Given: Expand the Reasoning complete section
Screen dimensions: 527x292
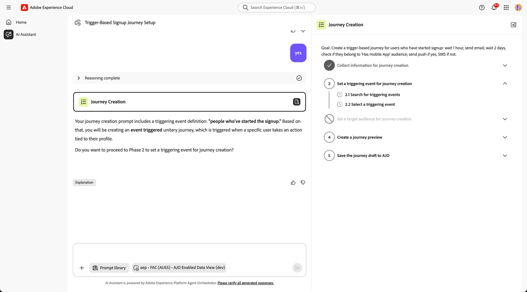Looking at the screenshot, I should coord(79,78).
